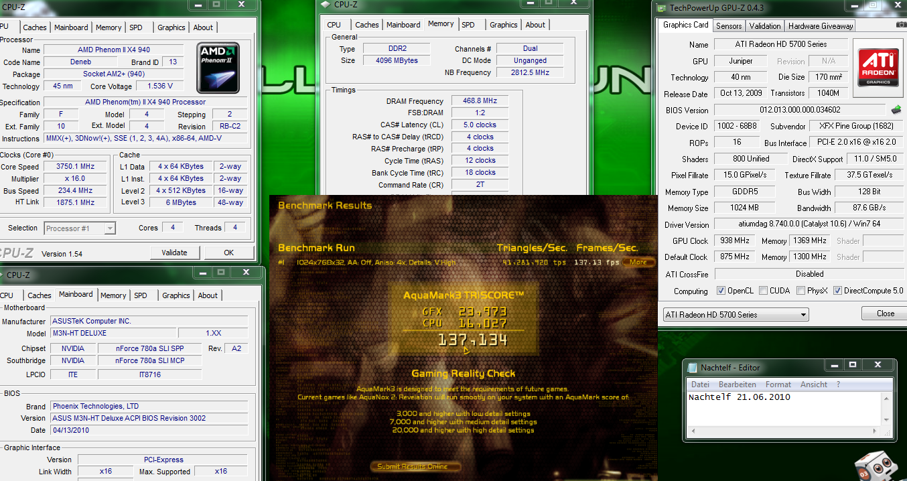Click the Close button in GPU-Z
907x481 pixels.
tap(886, 314)
